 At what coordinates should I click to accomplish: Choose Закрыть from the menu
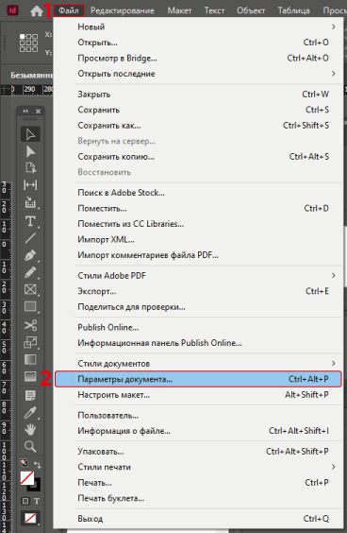click(x=198, y=95)
